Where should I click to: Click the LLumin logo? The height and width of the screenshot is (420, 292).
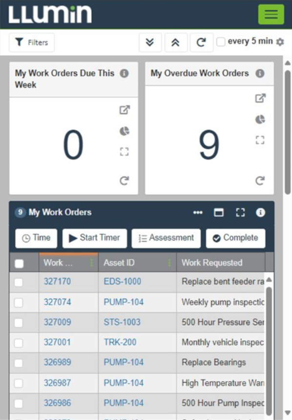(50, 14)
